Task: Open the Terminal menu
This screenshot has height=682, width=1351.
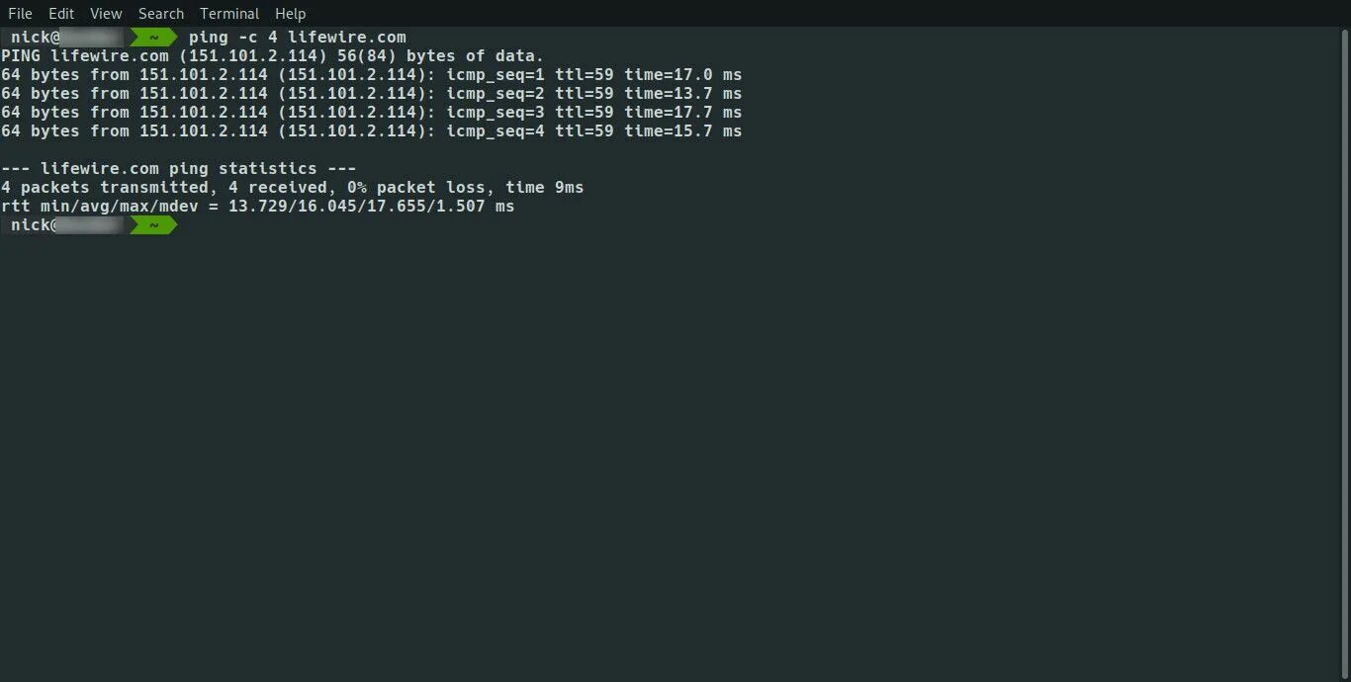Action: click(229, 14)
